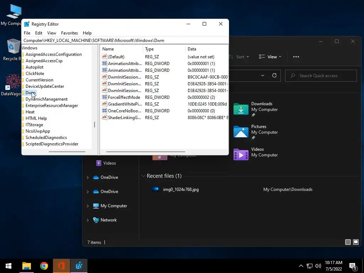
Task: Expand the second OneDrive node
Action: (88, 192)
